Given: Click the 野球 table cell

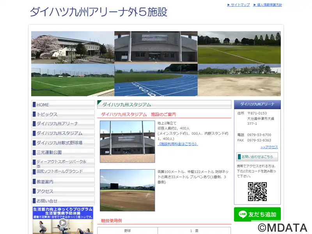Looking at the screenshot, I should 128,230.
